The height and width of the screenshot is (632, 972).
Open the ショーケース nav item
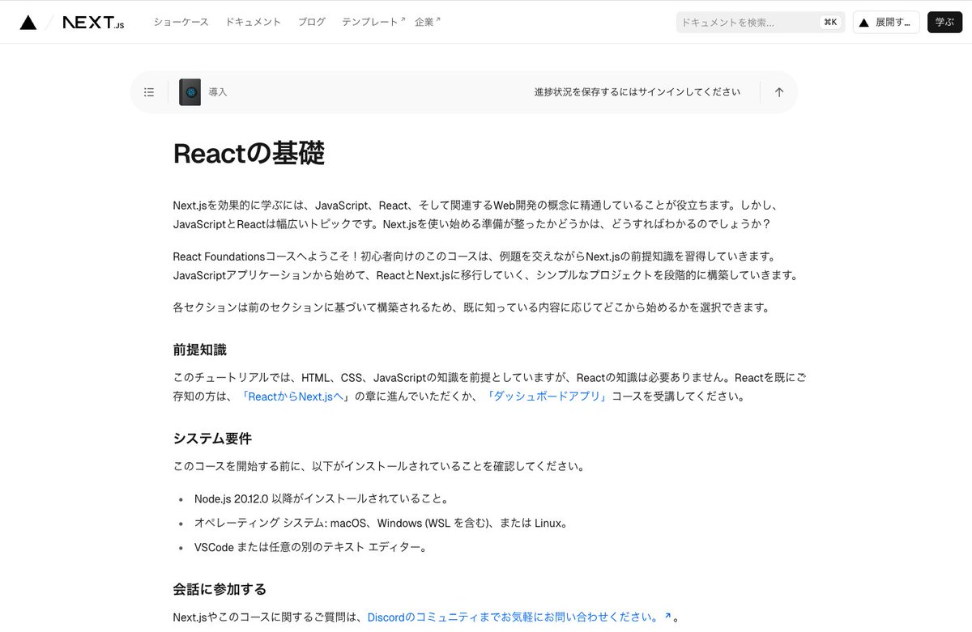[181, 23]
